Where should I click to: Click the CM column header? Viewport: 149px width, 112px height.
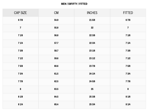[56, 13]
